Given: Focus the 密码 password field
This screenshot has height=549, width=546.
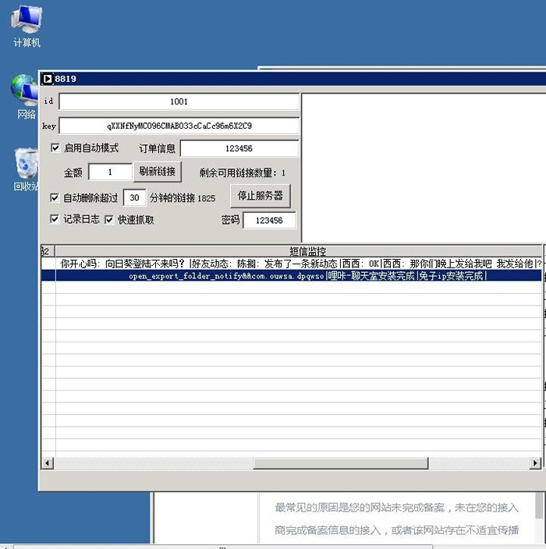Looking at the screenshot, I should coord(269,221).
